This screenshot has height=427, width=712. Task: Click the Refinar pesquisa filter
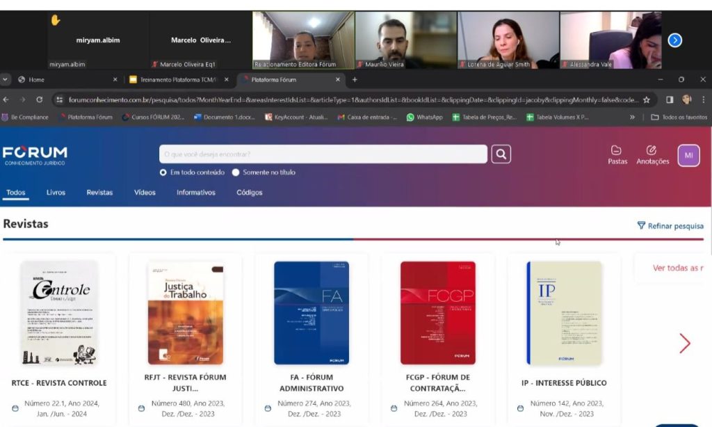point(670,226)
